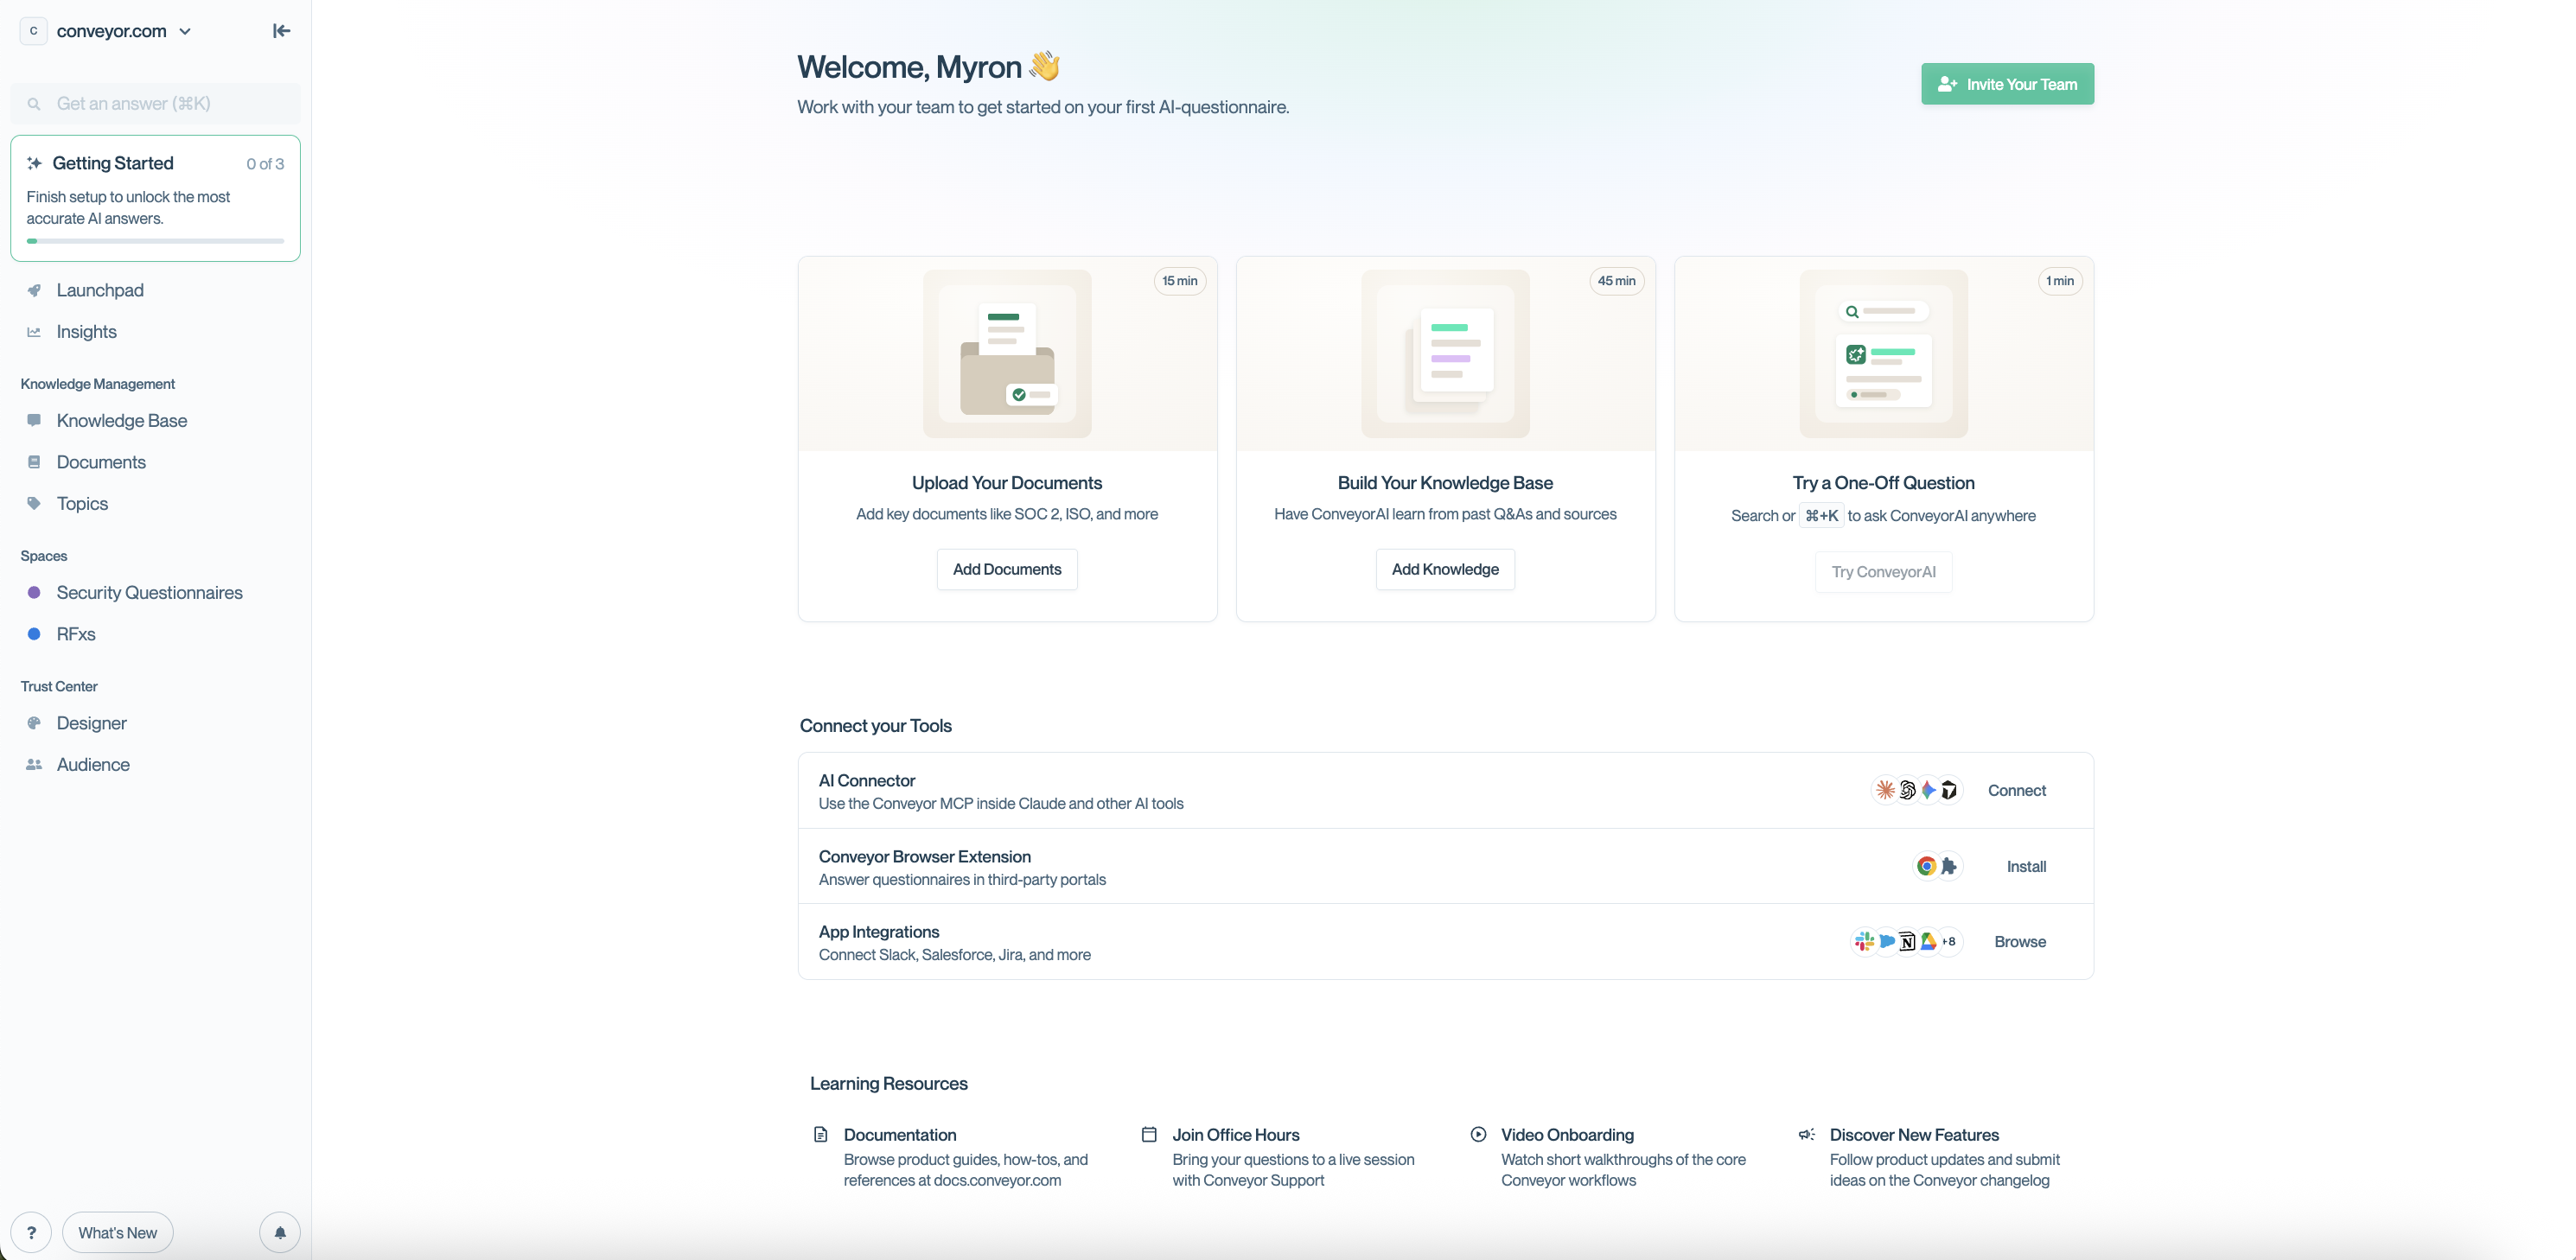Focus the Get an answer search field

(155, 104)
